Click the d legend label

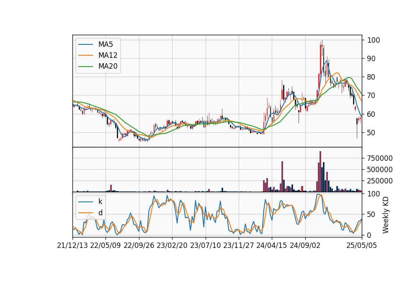pyautogui.click(x=100, y=213)
